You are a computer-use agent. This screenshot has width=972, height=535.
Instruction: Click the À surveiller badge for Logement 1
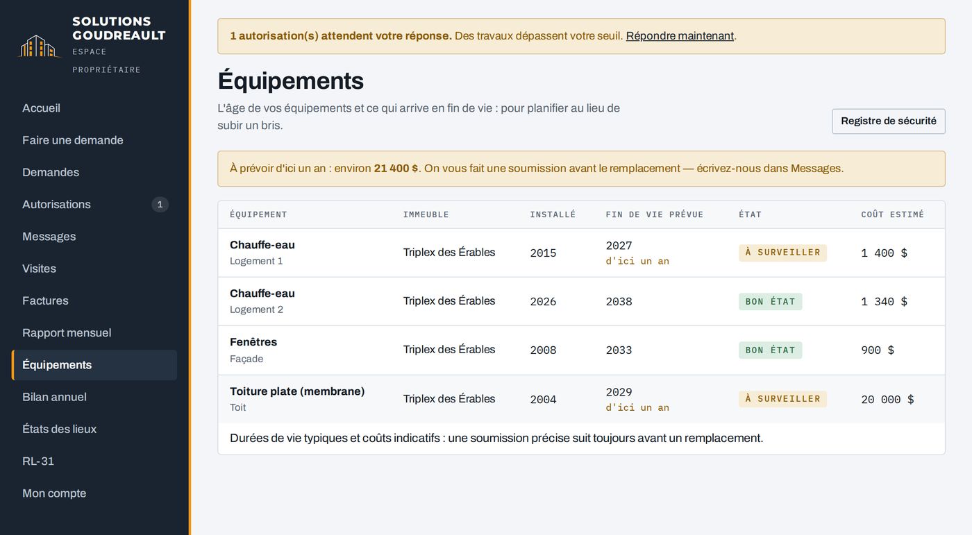pos(782,253)
